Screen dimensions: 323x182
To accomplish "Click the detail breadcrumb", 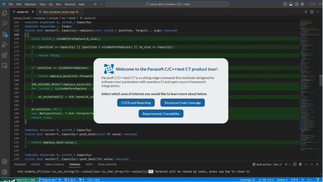I will 72,18.
